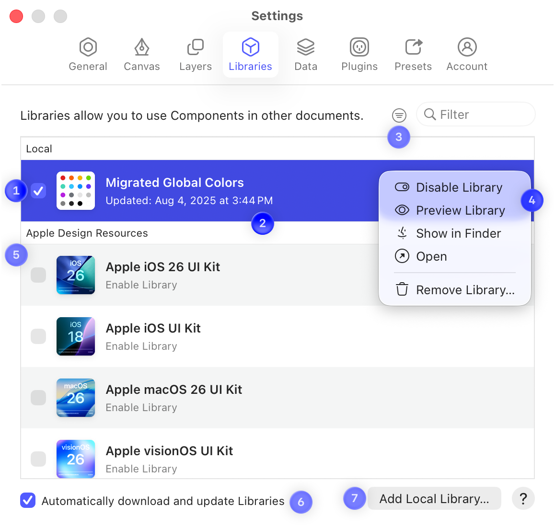
Task: Click the visionOS 26 kit thumbnail
Action: point(76,459)
